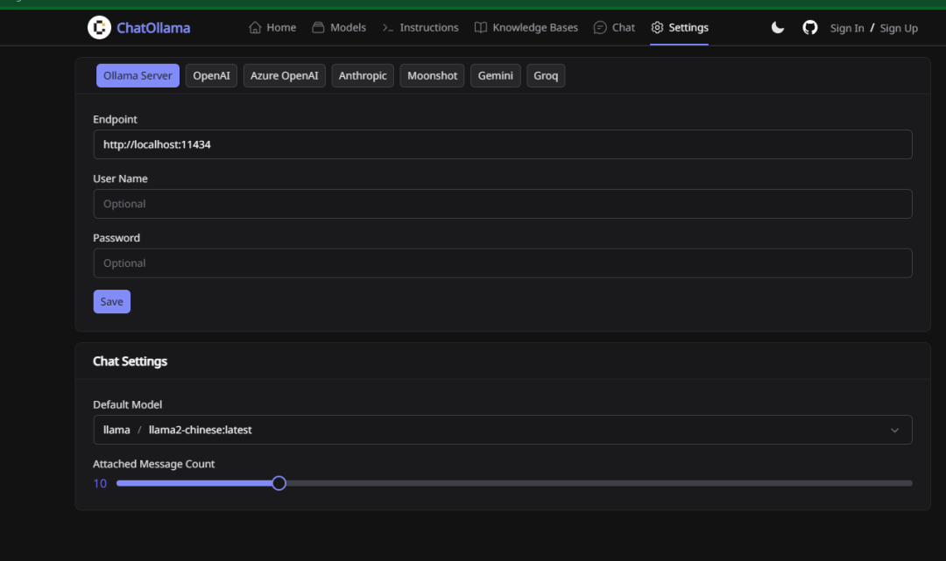Click the Endpoint label
This screenshot has width=946, height=561.
point(115,119)
